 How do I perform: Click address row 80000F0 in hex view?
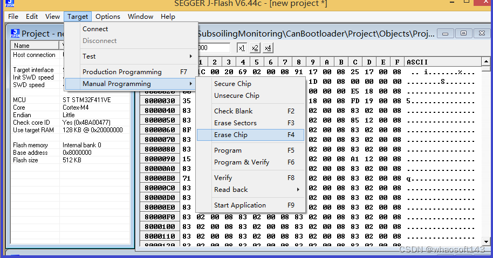(x=160, y=217)
